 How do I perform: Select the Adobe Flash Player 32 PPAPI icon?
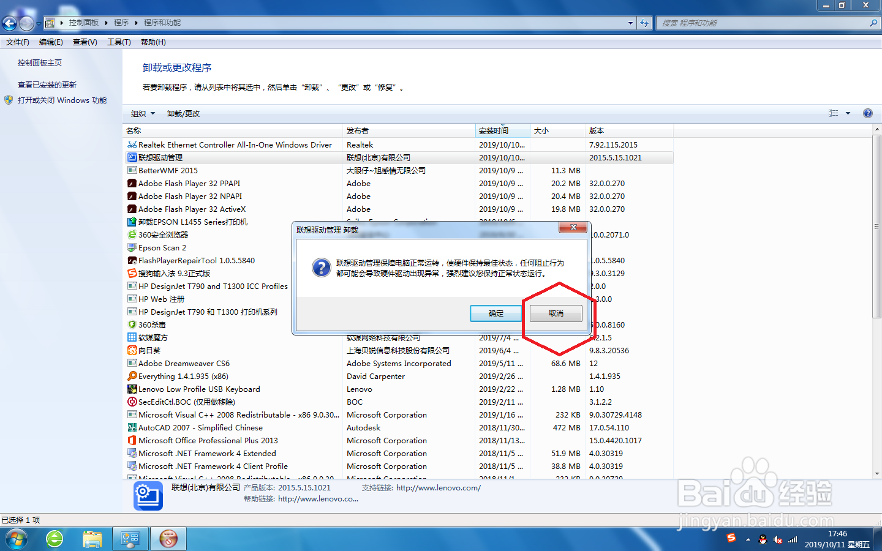pyautogui.click(x=132, y=183)
